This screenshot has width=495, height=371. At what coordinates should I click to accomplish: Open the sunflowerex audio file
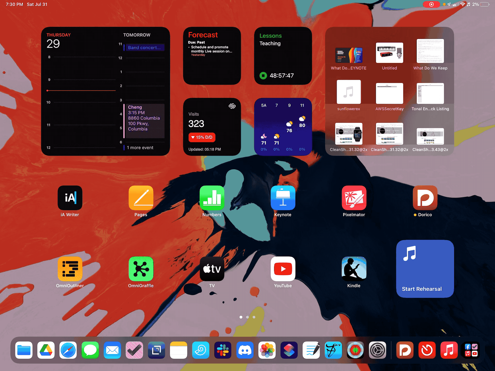tap(349, 92)
